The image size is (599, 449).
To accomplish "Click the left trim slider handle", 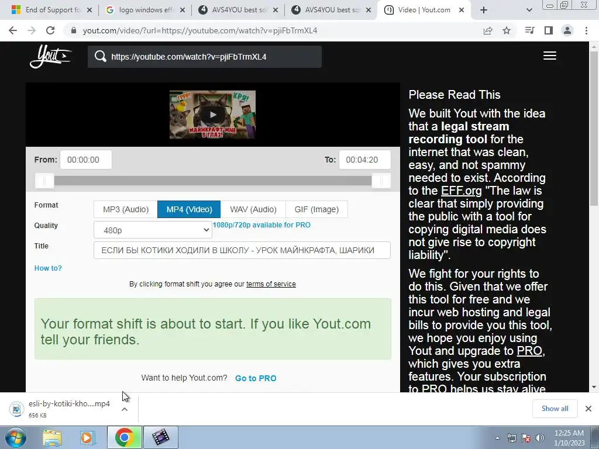I will point(44,181).
